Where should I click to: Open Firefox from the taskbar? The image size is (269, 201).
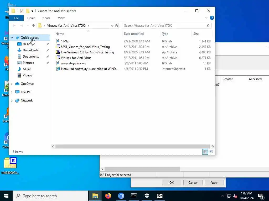tap(108, 196)
